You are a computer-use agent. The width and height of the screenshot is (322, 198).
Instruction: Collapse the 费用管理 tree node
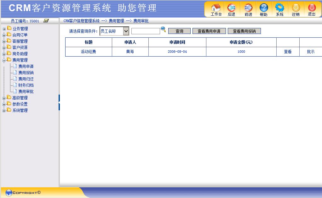tap(4, 60)
